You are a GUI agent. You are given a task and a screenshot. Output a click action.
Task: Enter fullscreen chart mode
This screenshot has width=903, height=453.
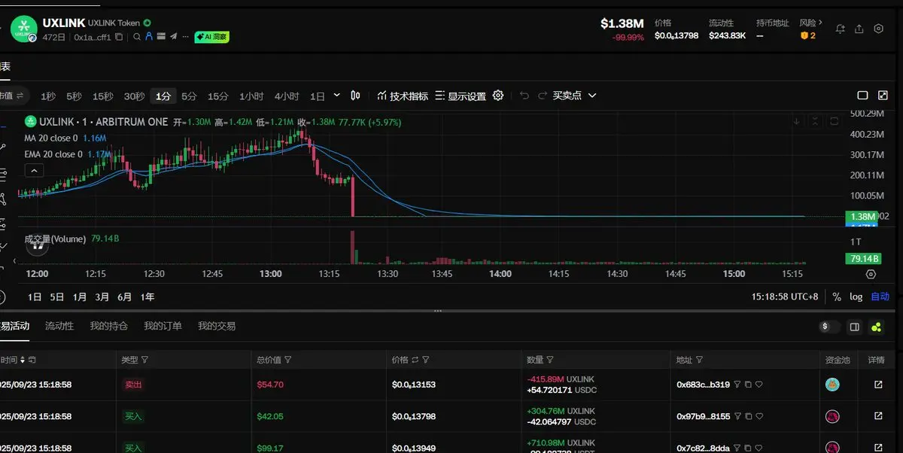[883, 96]
